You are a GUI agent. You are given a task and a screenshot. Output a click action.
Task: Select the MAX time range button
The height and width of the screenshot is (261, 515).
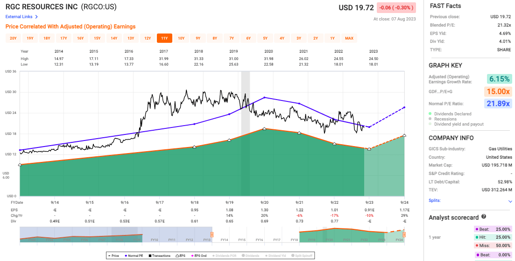click(349, 38)
